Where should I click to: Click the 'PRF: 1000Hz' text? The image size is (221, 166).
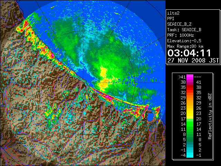point(180,35)
